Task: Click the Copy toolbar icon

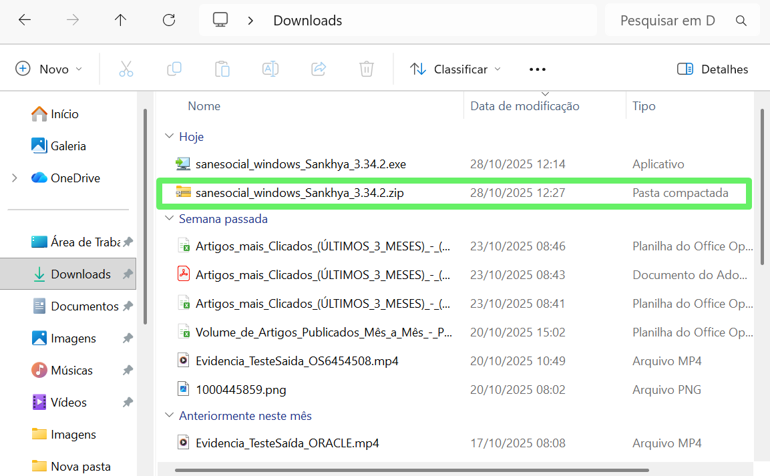Action: (x=174, y=69)
